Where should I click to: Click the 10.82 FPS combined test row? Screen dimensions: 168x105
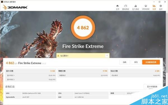[x=135, y=76]
